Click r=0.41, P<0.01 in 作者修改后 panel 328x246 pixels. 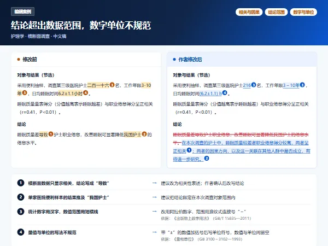(194, 112)
